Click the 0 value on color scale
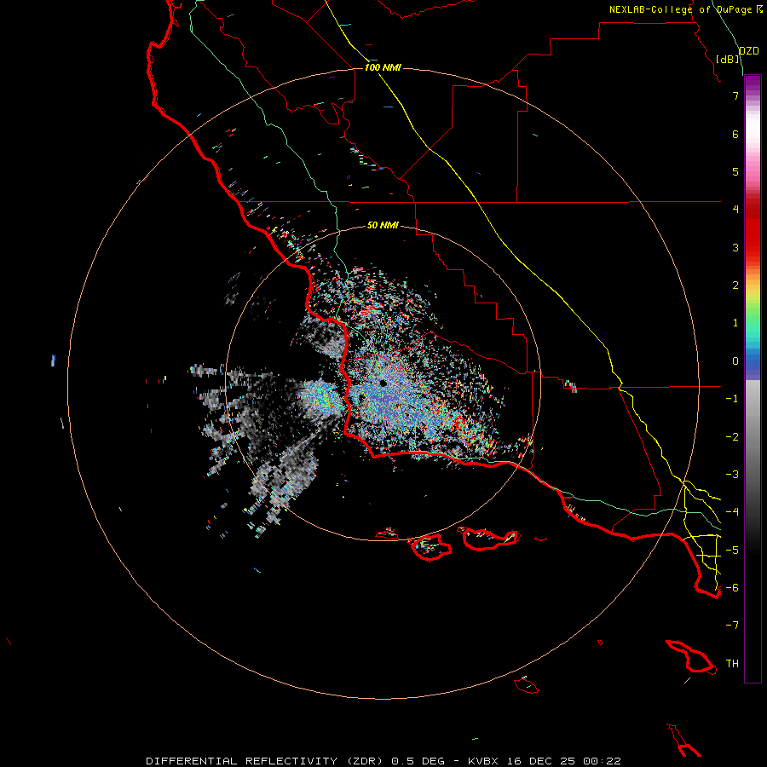 pos(735,361)
